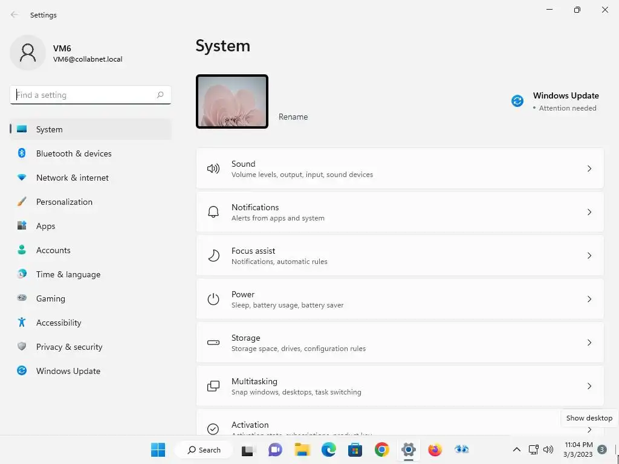This screenshot has width=619, height=464.
Task: Launch Google Chrome from taskbar
Action: 382,449
